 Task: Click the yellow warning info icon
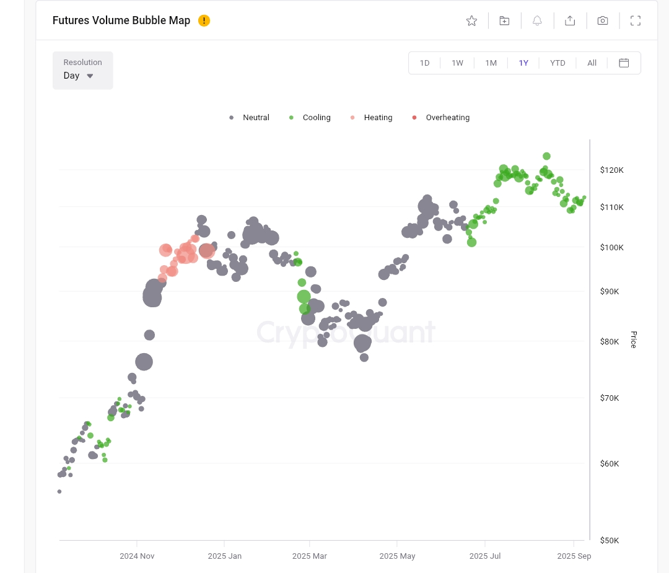204,20
